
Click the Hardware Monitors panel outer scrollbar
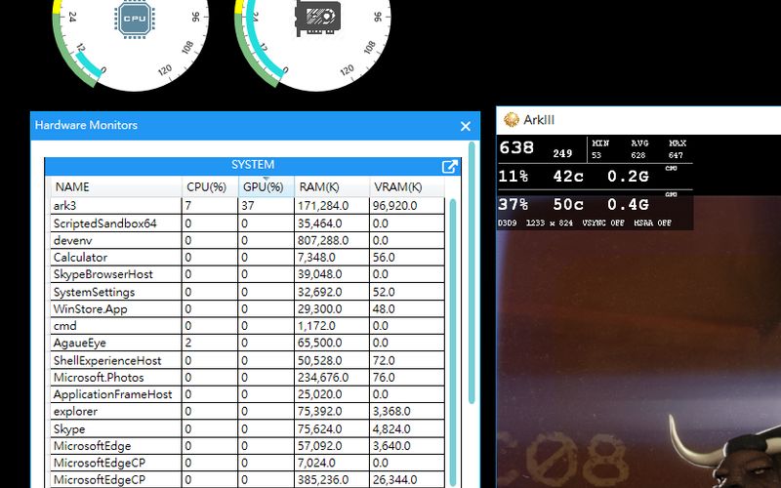point(473,273)
